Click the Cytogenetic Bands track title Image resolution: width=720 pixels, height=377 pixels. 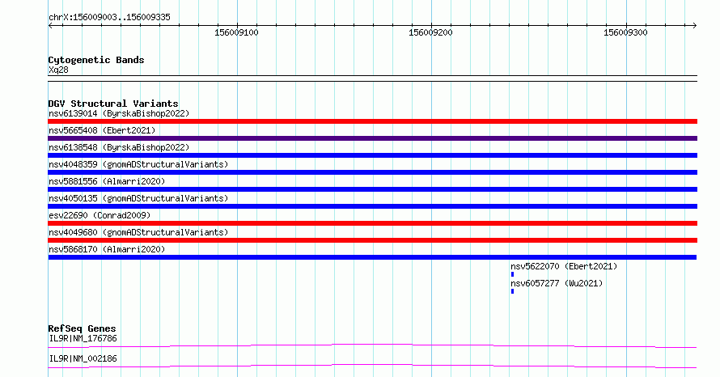tap(96, 60)
